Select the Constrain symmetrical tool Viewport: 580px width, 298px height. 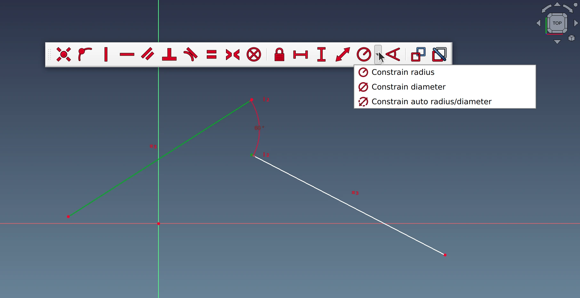tap(233, 55)
